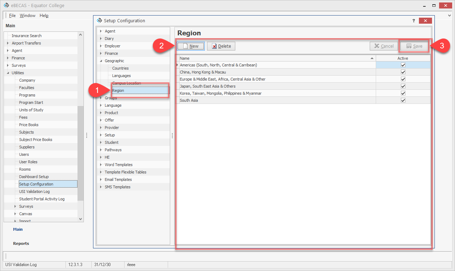Image resolution: width=455 pixels, height=271 pixels.
Task: Click the eBECAS application logo icon
Action: (x=6, y=6)
